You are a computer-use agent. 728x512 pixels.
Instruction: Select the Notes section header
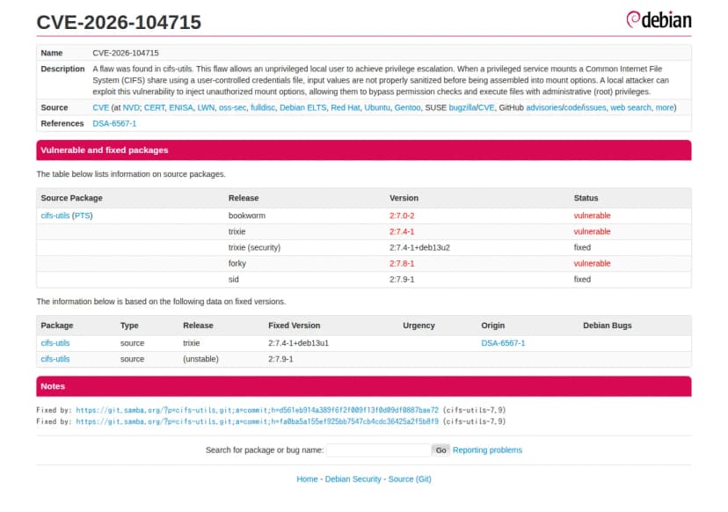click(x=363, y=386)
